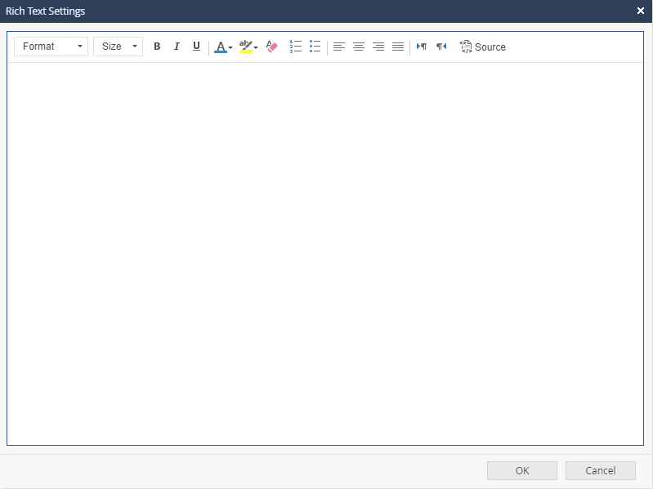653x489 pixels.
Task: Confirm with the OK button
Action: [x=522, y=470]
